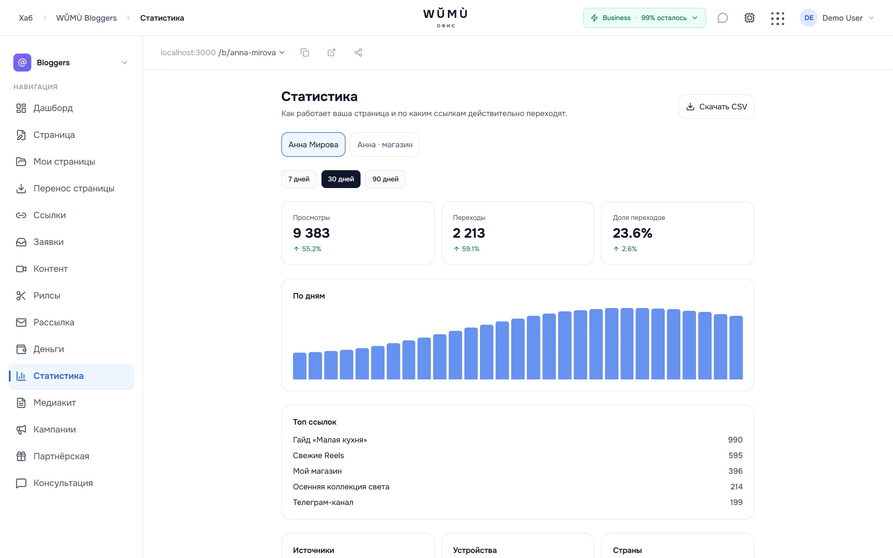893x558 pixels.
Task: Click the Партнёрская gift icon
Action: click(x=21, y=456)
